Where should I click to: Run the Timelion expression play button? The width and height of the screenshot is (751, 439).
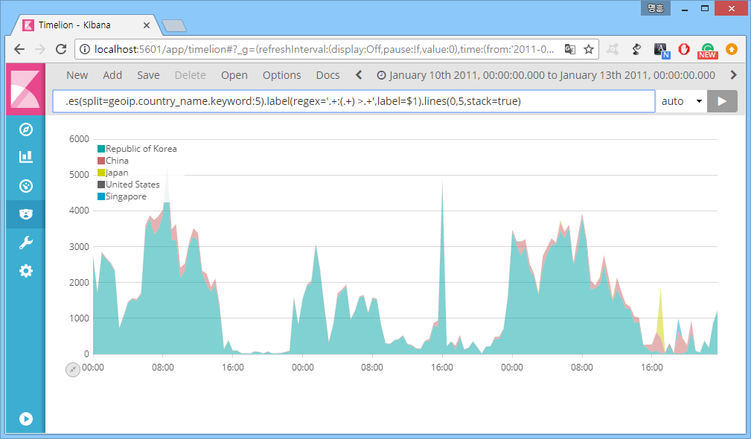(x=722, y=101)
